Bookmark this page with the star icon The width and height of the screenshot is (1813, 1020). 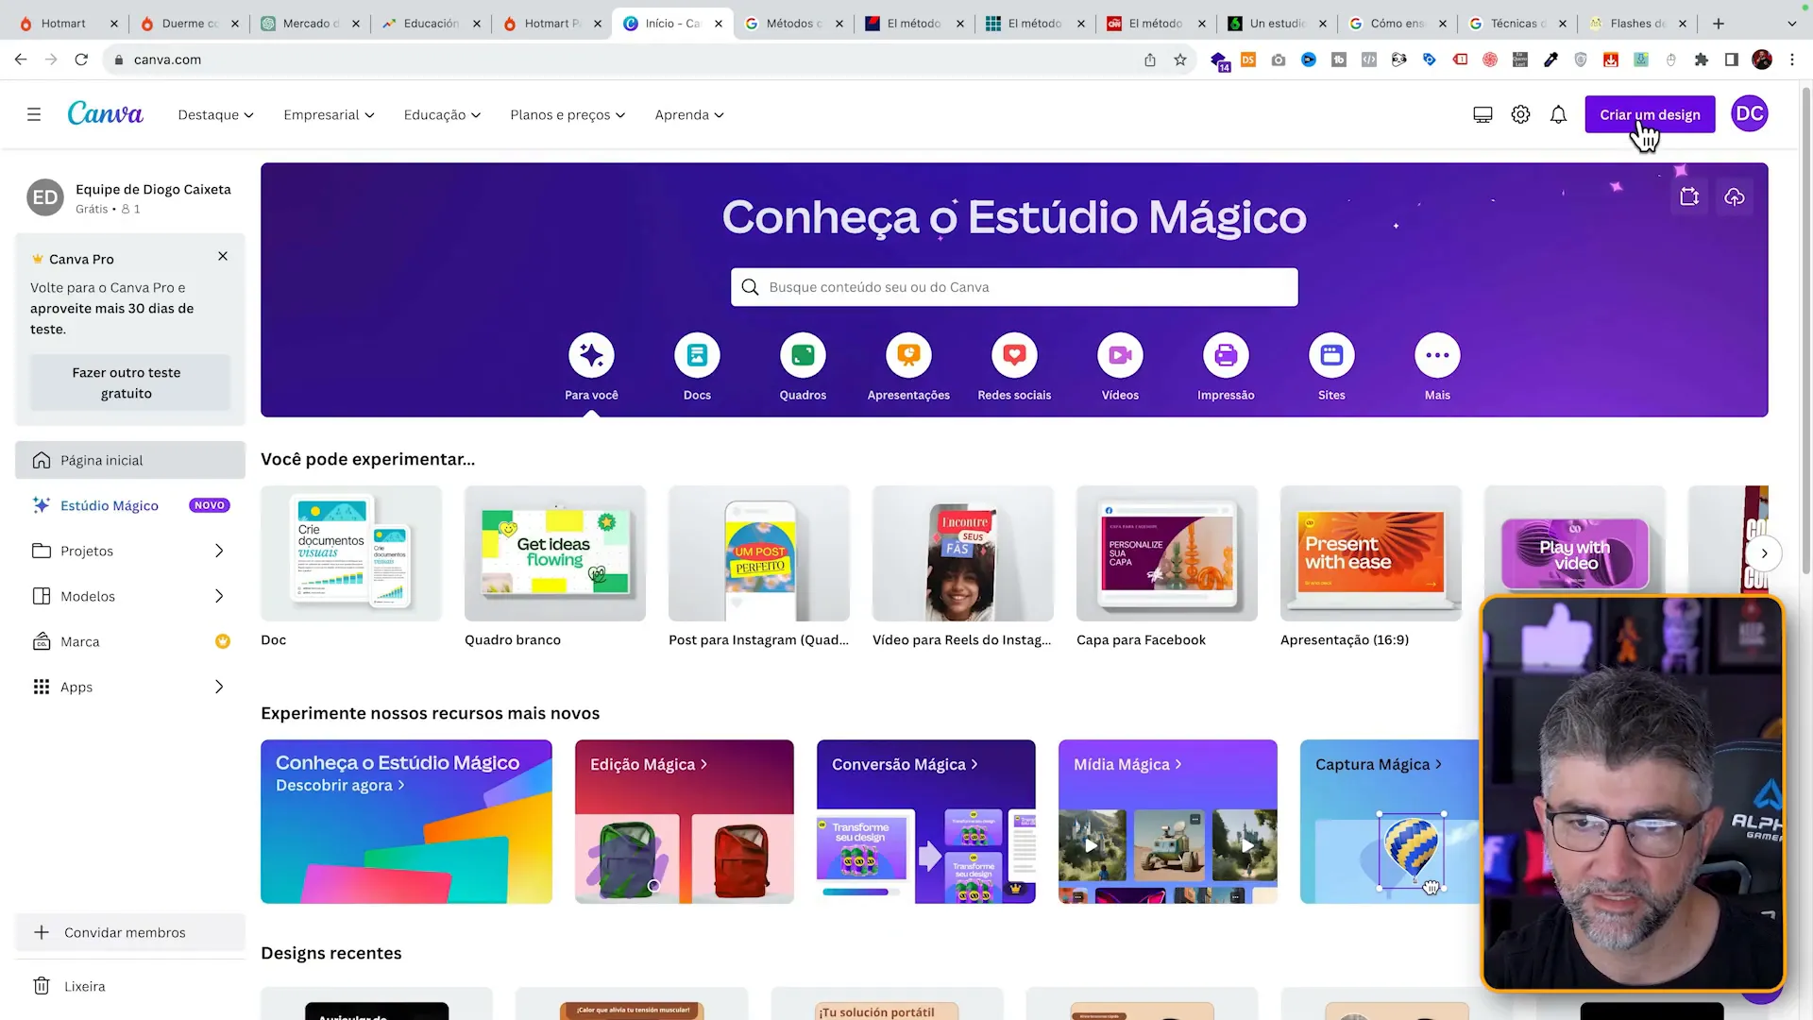(1180, 59)
